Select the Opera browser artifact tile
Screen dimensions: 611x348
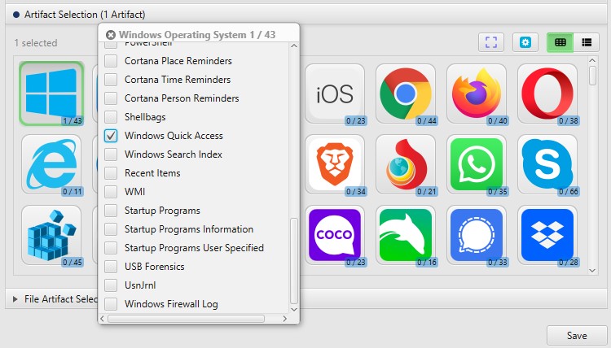(547, 94)
